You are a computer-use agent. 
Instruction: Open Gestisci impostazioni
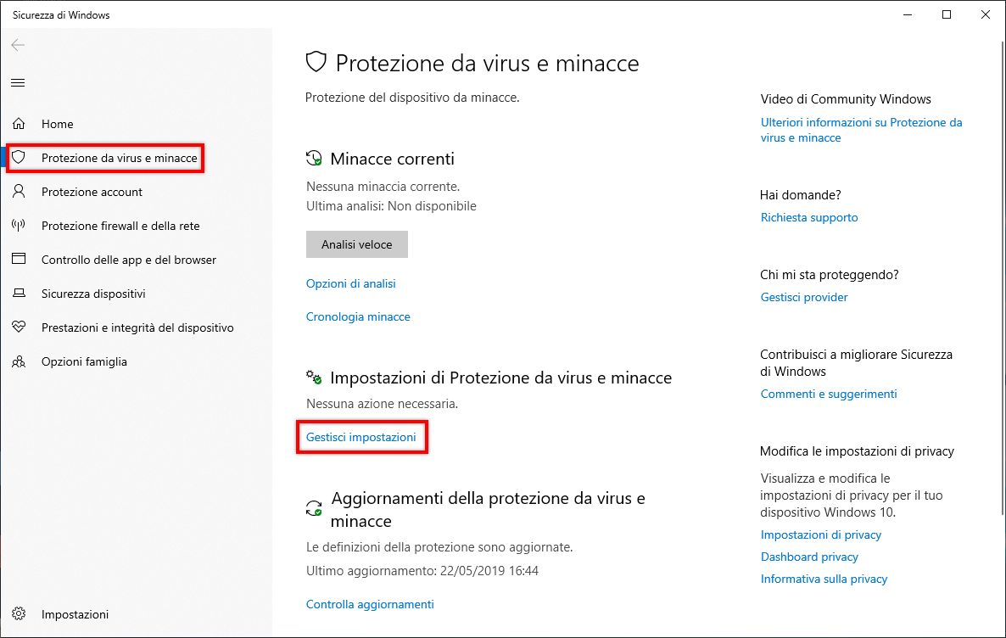point(361,436)
